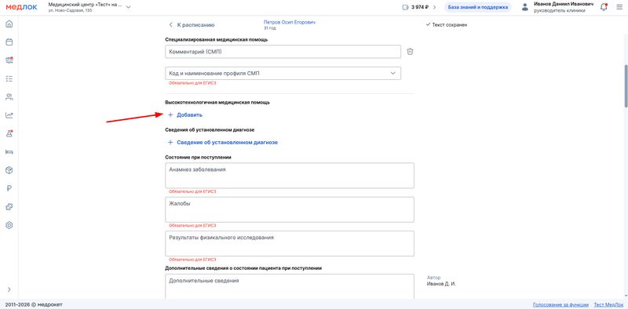
Task: Expand the sidebar with bottom arrow
Action: pyautogui.click(x=9, y=289)
